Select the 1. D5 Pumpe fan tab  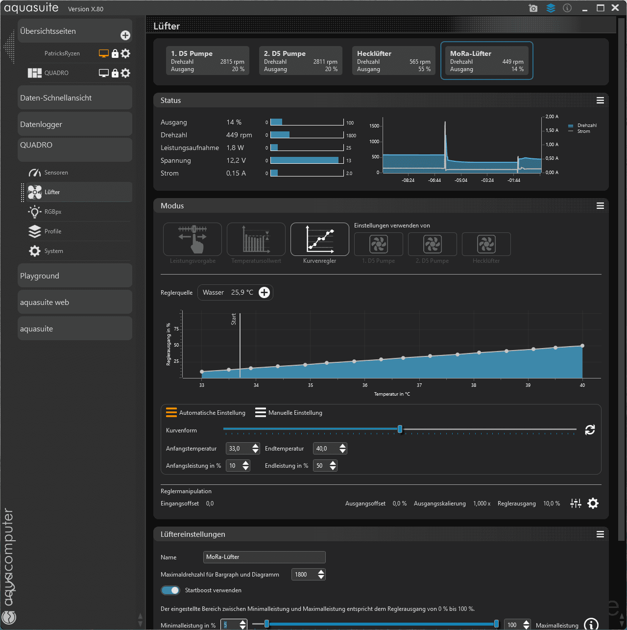[x=208, y=61]
